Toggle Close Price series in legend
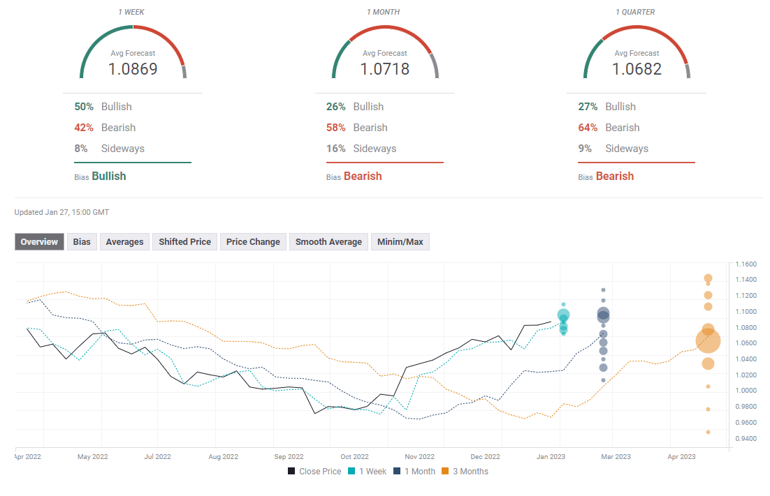Screen dimensions: 770x496 point(314,472)
